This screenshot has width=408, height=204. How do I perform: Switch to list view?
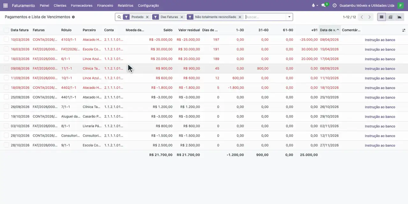(382, 17)
